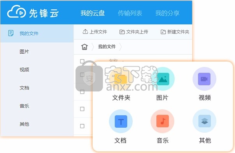The image size is (235, 153).
Task: Select 音乐 category in sidebar
Action: click(x=24, y=106)
